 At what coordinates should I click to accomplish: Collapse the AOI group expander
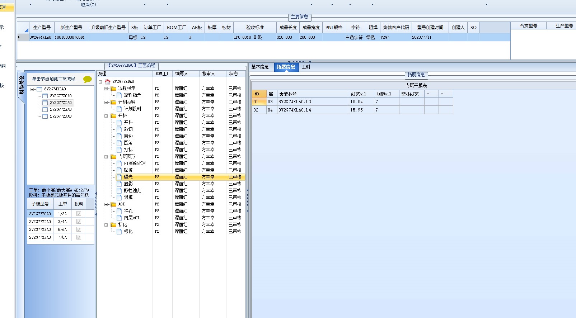point(107,204)
